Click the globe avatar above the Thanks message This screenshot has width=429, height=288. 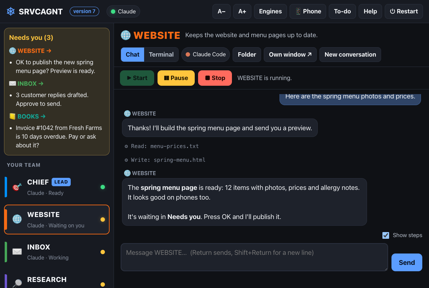point(127,114)
